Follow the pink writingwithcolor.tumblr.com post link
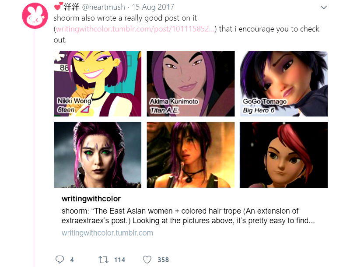The width and height of the screenshot is (350, 267). [x=135, y=29]
